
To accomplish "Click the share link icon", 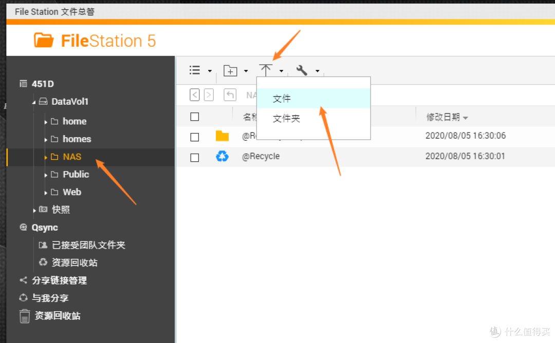I will [23, 280].
